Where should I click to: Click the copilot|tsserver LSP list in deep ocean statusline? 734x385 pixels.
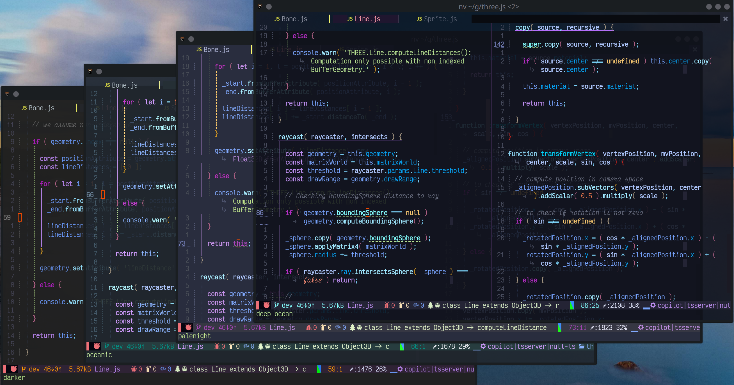click(694, 305)
